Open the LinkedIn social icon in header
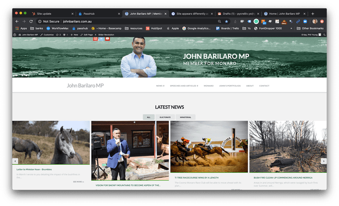 (x=101, y=38)
